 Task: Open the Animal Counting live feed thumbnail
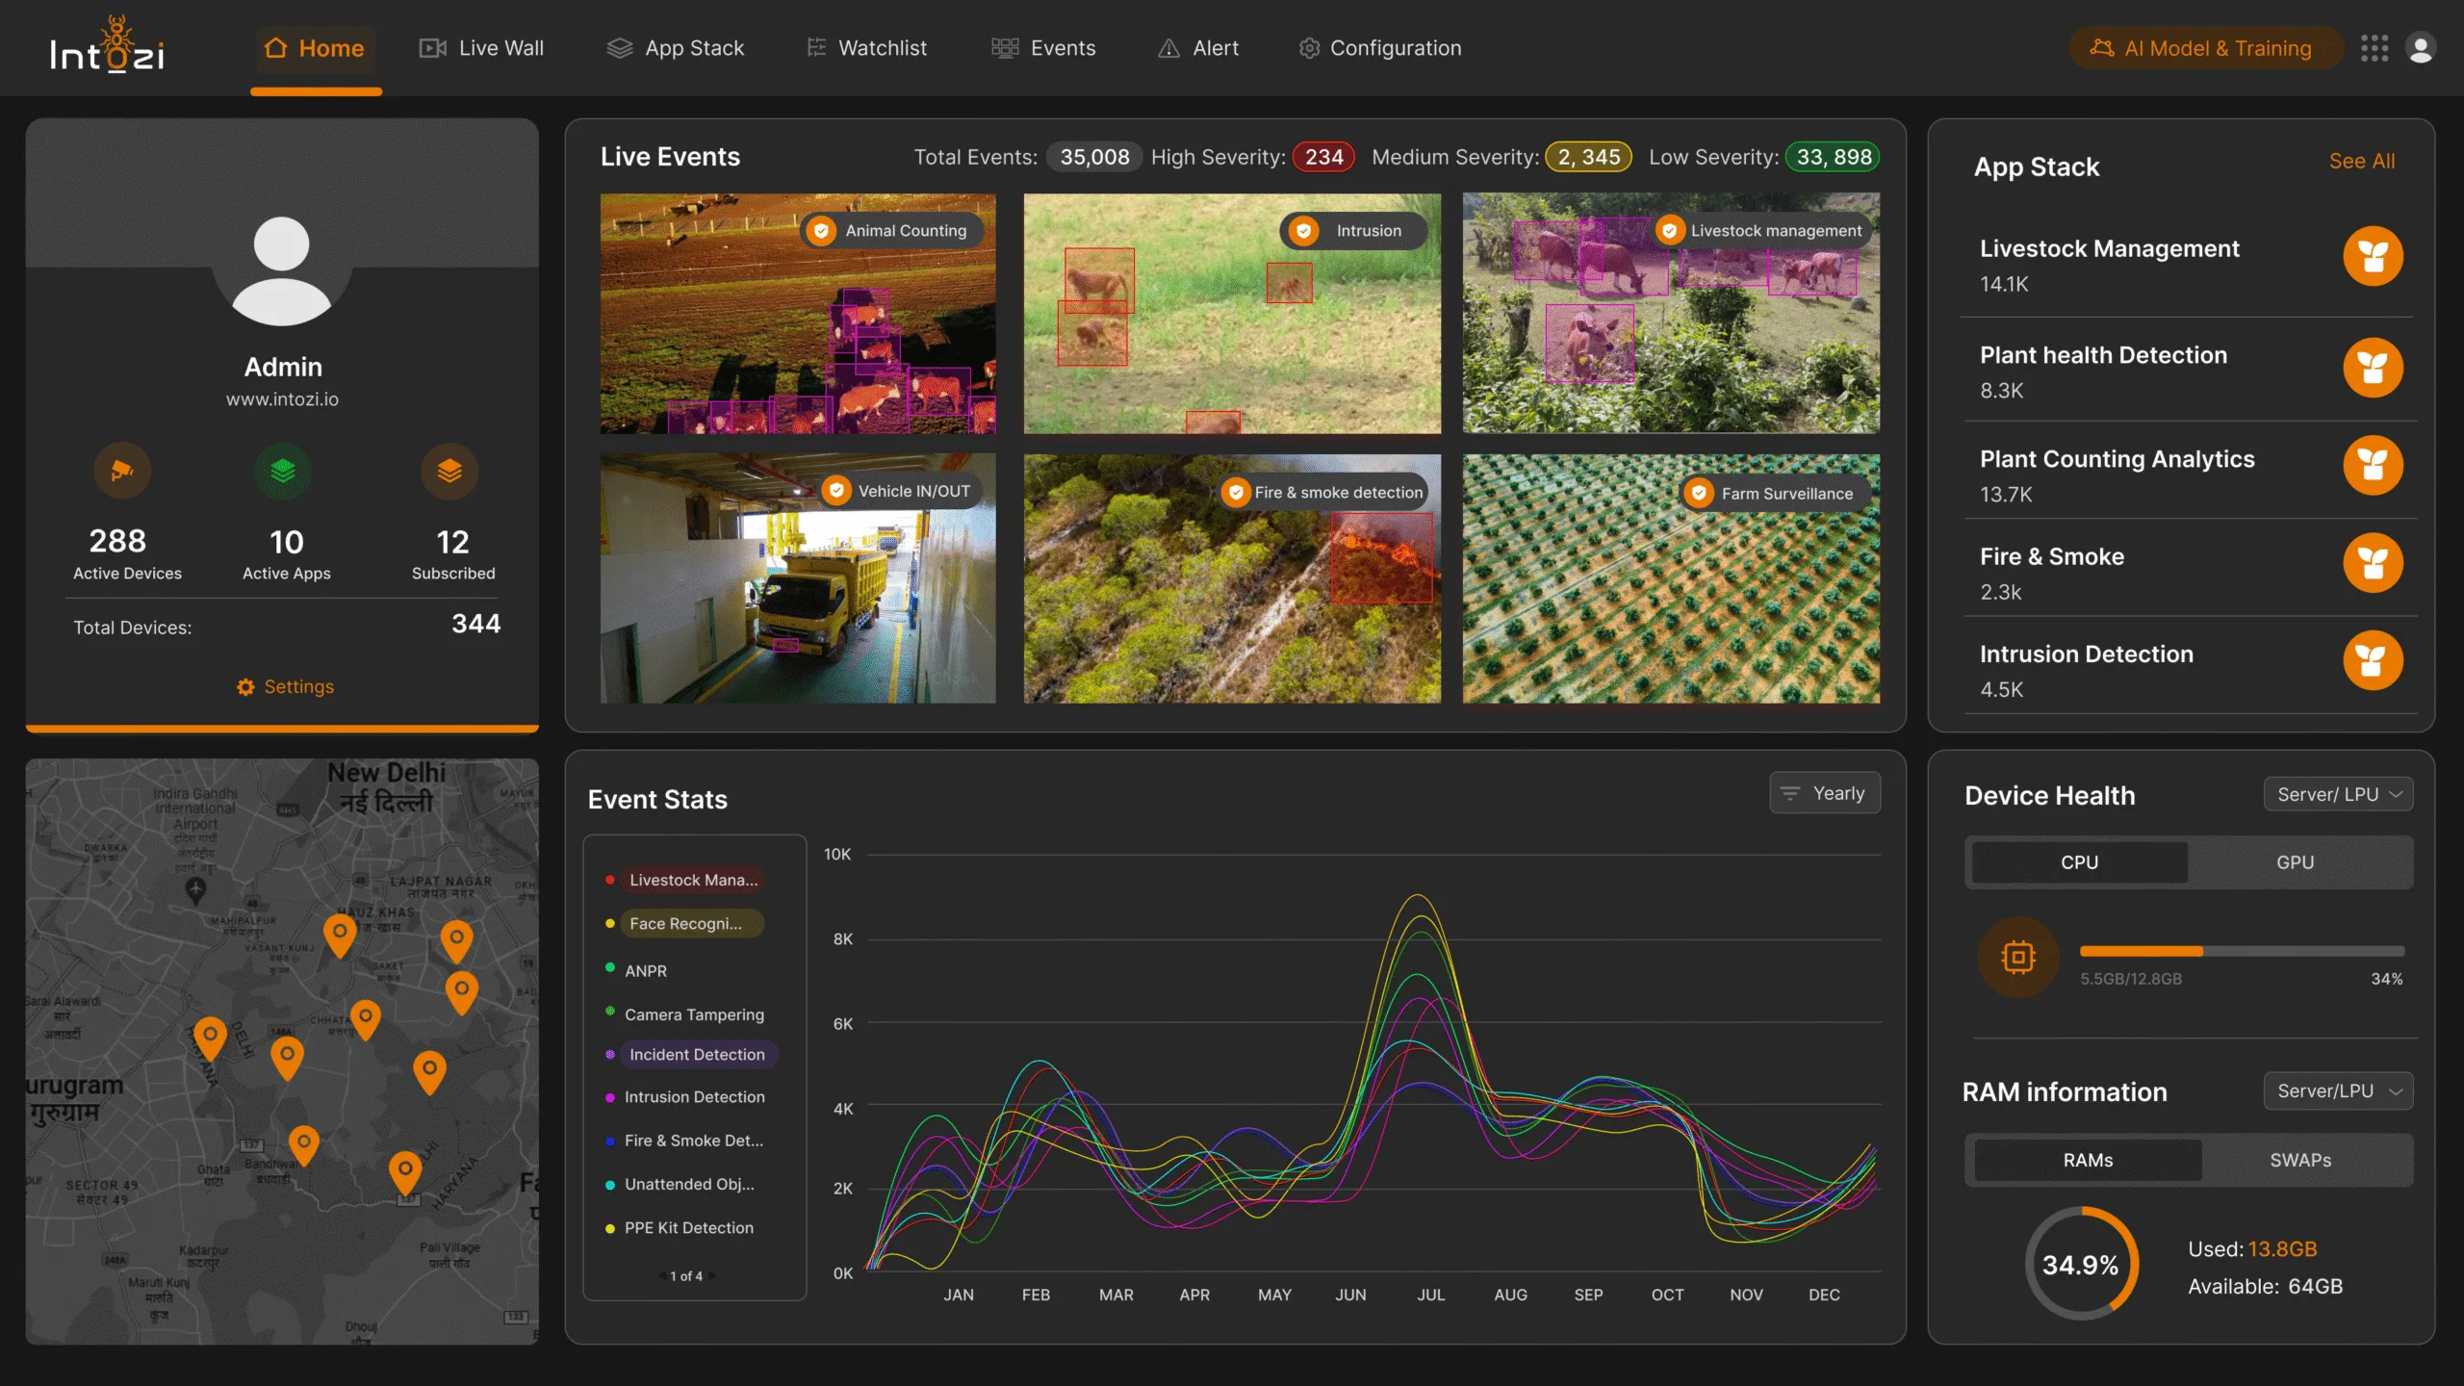click(x=798, y=314)
